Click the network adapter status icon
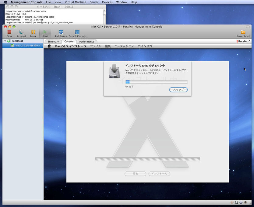Image resolution: width=254 pixels, height=207 pixels. coord(241,202)
